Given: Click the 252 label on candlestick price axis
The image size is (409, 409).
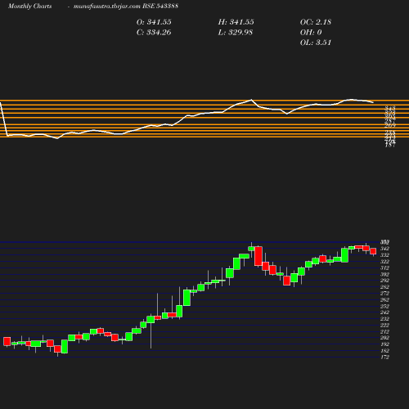Looking at the screenshot, I should click(x=384, y=306).
